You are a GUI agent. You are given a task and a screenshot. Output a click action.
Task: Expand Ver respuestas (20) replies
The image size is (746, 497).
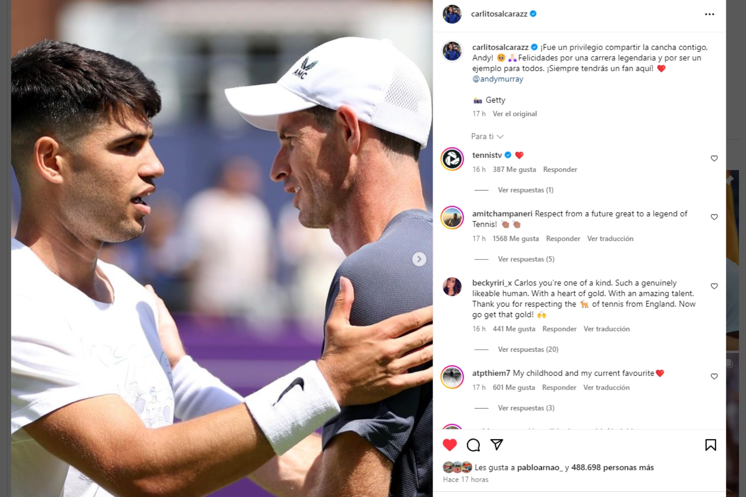528,349
